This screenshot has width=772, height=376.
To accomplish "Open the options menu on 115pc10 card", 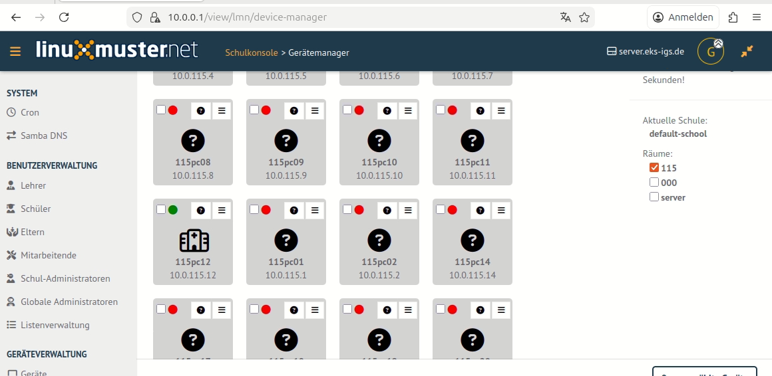I will click(408, 111).
